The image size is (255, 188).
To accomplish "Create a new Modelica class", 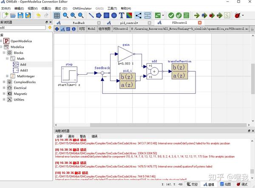I will click(x=5, y=15).
